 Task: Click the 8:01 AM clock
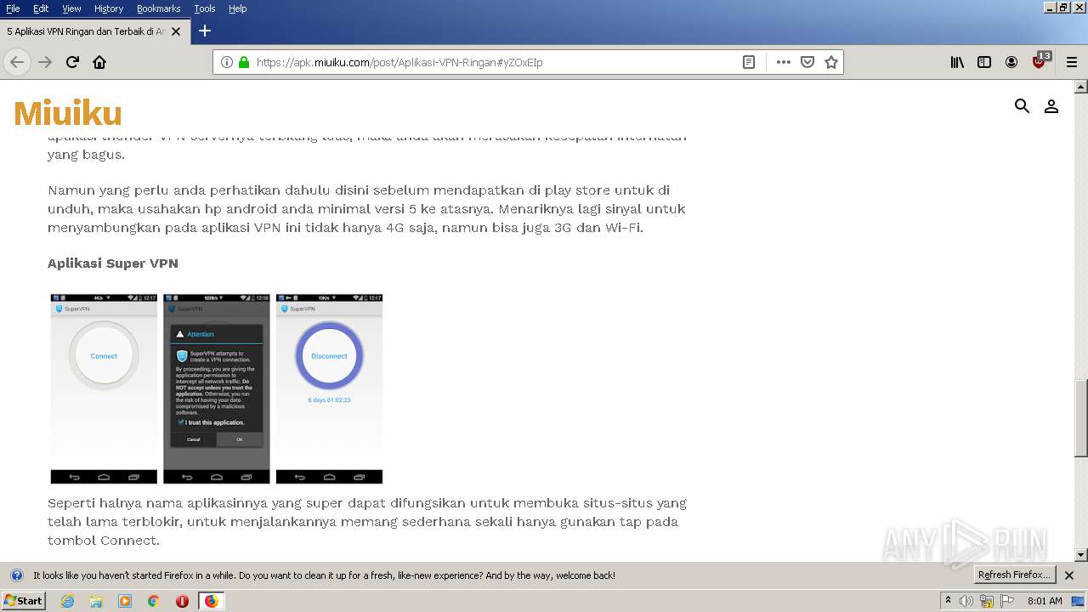coord(1045,601)
